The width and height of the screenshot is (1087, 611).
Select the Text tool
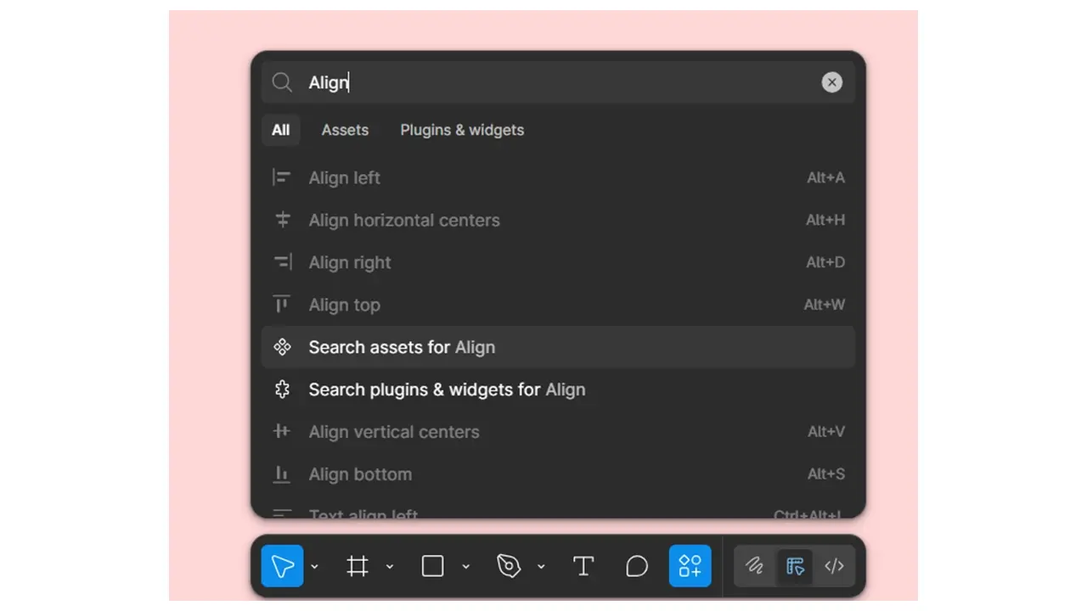(x=583, y=566)
